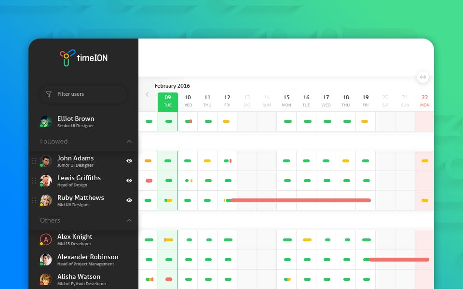Toggle visibility eye for John Adams
Image resolution: width=463 pixels, height=289 pixels.
tap(129, 161)
